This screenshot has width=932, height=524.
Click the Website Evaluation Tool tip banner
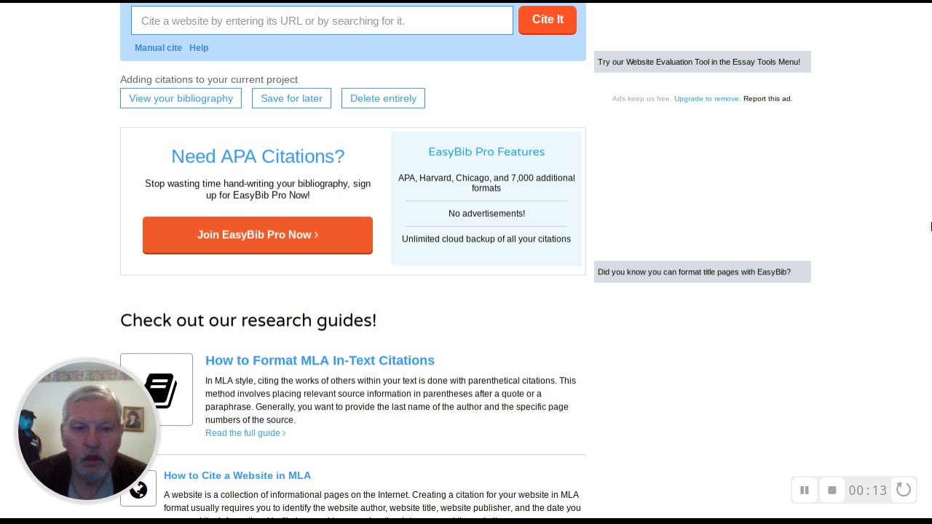pos(702,62)
